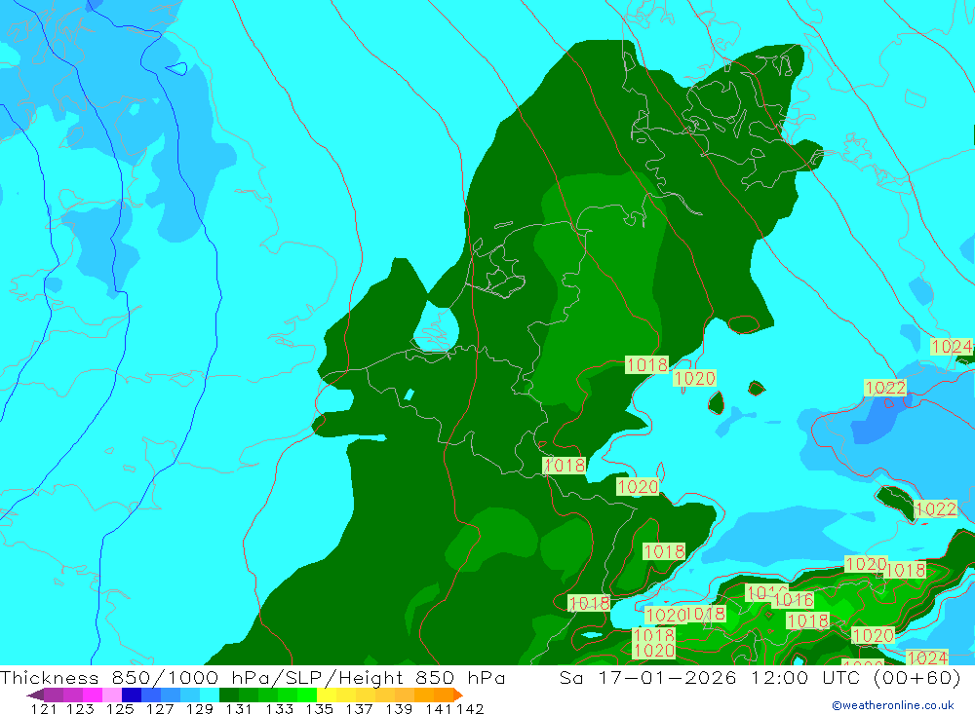Click the legend value 129

point(200,708)
